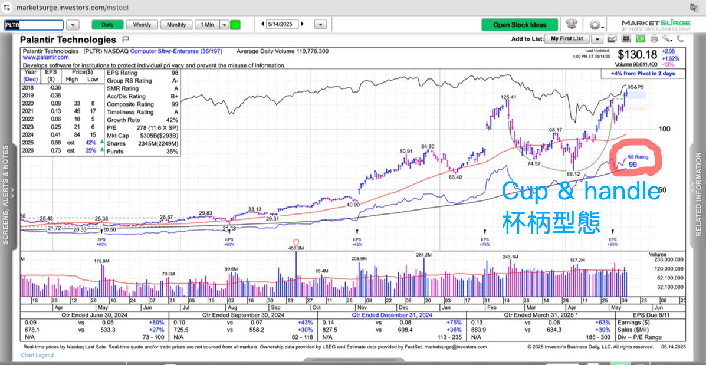Click the flag icon beside Palantir Technologies
Viewport: 706px width, 365px height.
[126, 39]
